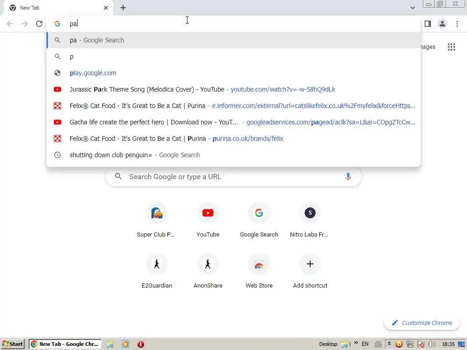
Task: Click the 18:35 system clock
Action: click(x=448, y=344)
